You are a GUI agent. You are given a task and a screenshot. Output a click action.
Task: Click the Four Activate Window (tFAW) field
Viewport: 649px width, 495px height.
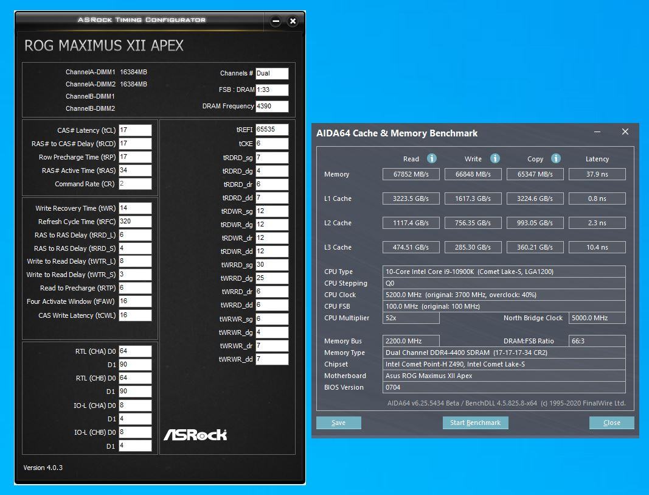pyautogui.click(x=136, y=301)
